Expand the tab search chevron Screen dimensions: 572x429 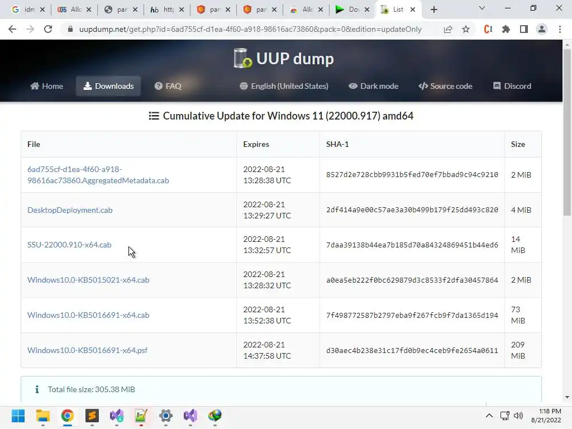point(482,8)
